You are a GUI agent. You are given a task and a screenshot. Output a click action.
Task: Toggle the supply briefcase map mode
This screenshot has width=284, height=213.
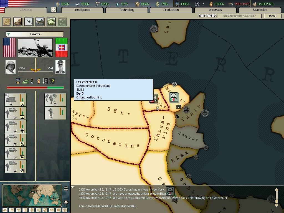tap(58, 210)
